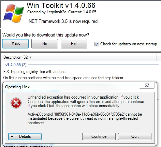161x147 pixels.
Task: Click Yes to download the update
Action: (15, 44)
